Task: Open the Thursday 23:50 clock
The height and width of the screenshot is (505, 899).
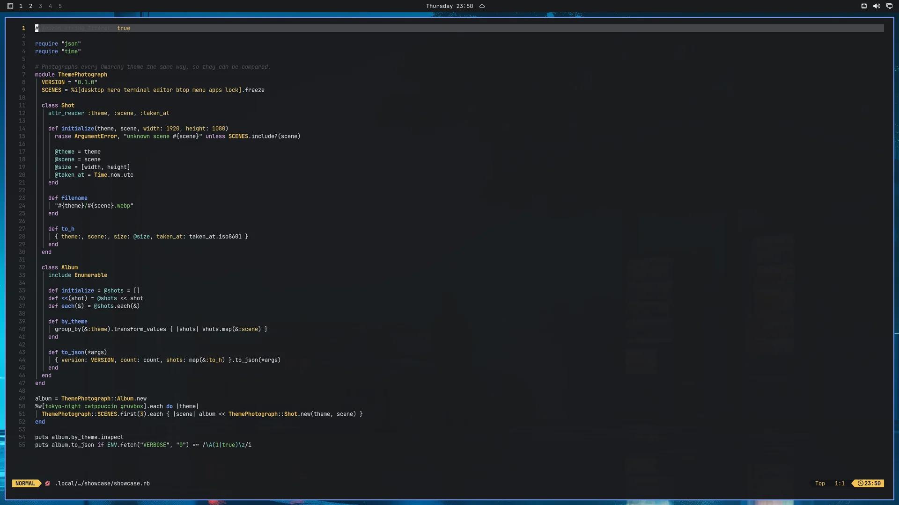Action: click(449, 6)
